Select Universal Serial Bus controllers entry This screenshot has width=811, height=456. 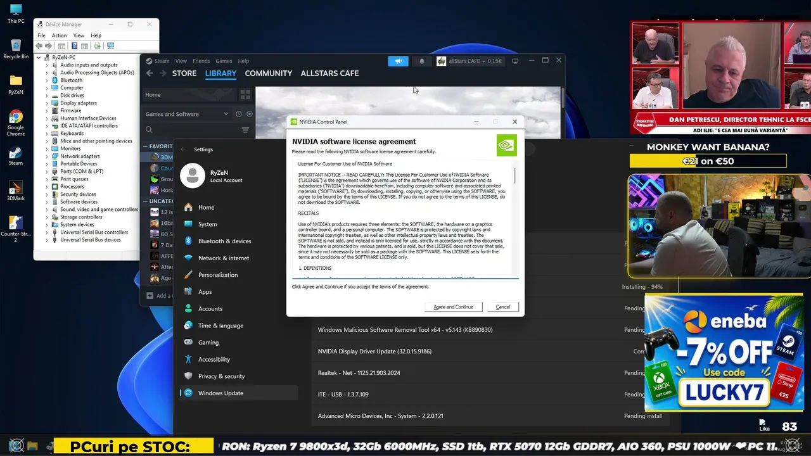click(x=94, y=232)
